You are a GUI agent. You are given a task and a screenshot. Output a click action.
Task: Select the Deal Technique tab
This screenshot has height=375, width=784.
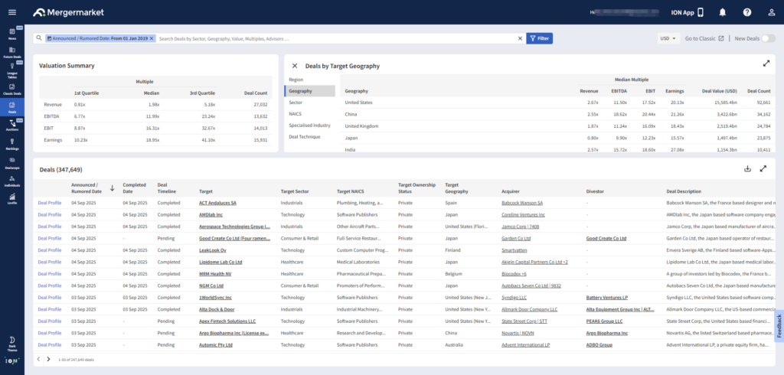click(x=304, y=135)
